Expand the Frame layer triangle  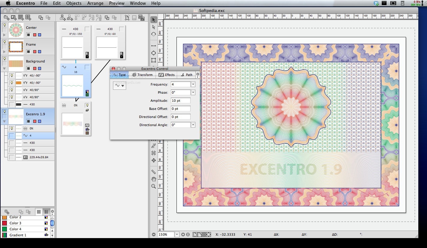click(4, 52)
